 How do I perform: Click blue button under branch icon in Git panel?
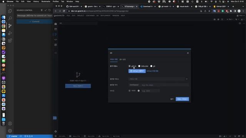pos(78,86)
